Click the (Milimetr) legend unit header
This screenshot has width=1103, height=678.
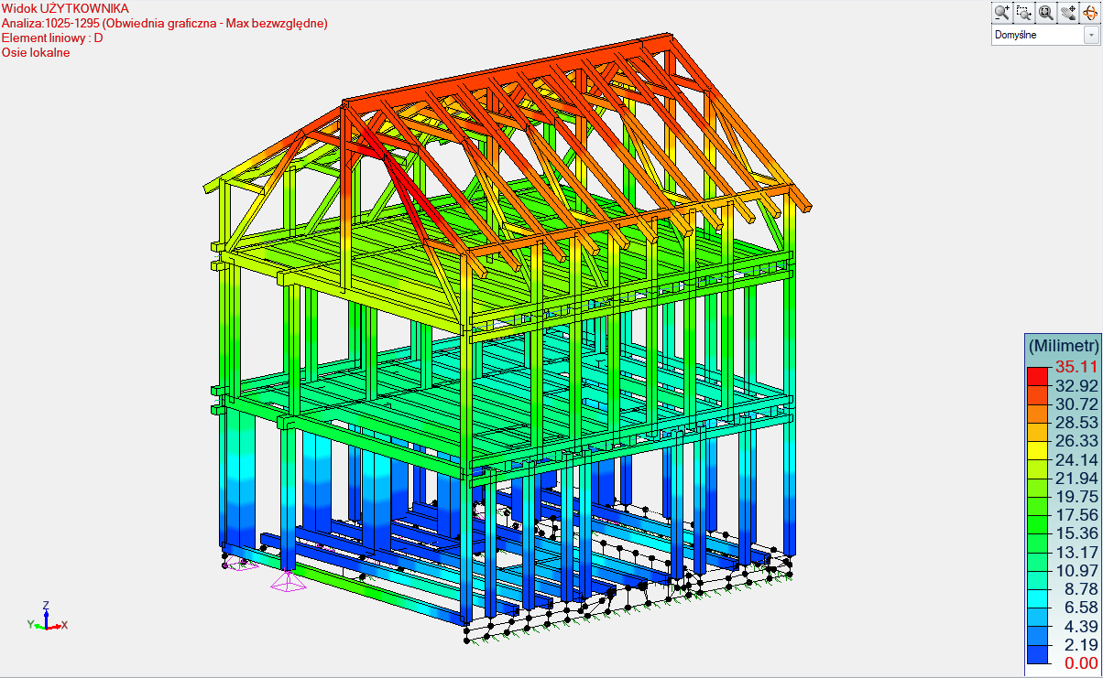1063,346
